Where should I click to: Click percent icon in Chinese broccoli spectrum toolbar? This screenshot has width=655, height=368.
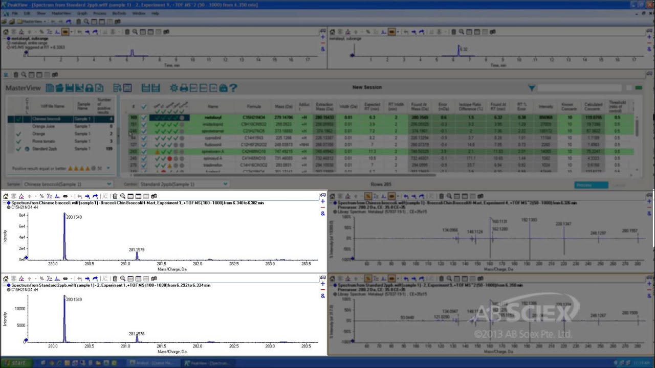click(x=42, y=196)
